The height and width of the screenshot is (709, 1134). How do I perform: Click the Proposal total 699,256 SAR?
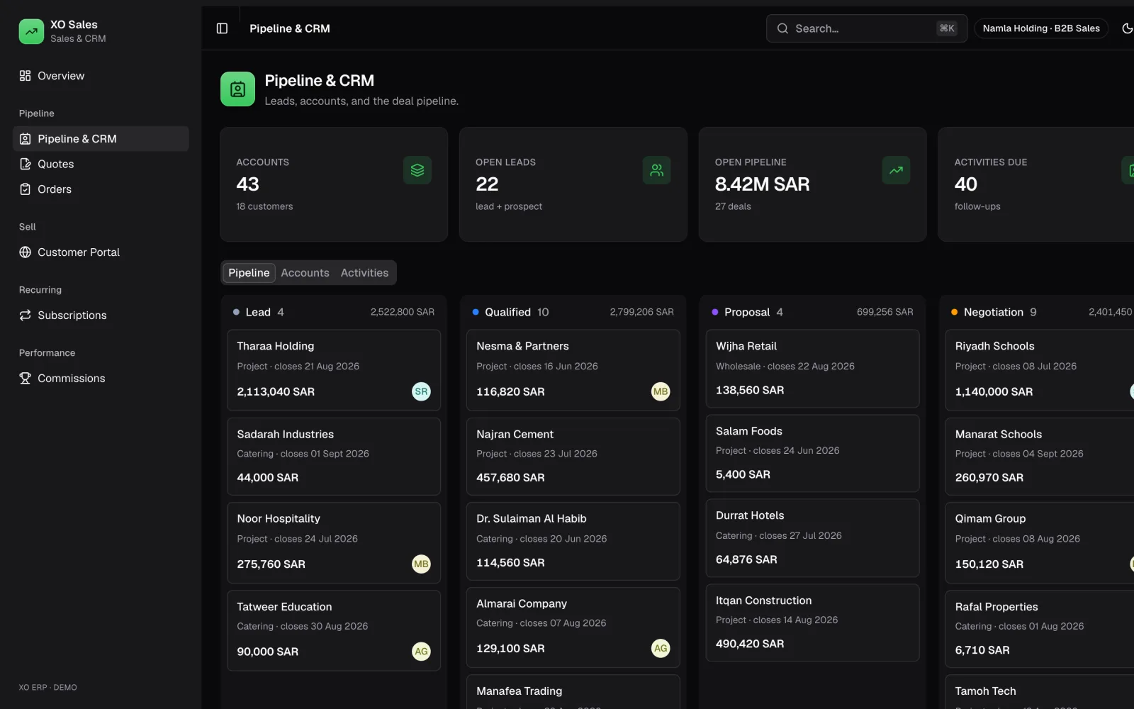[885, 312]
